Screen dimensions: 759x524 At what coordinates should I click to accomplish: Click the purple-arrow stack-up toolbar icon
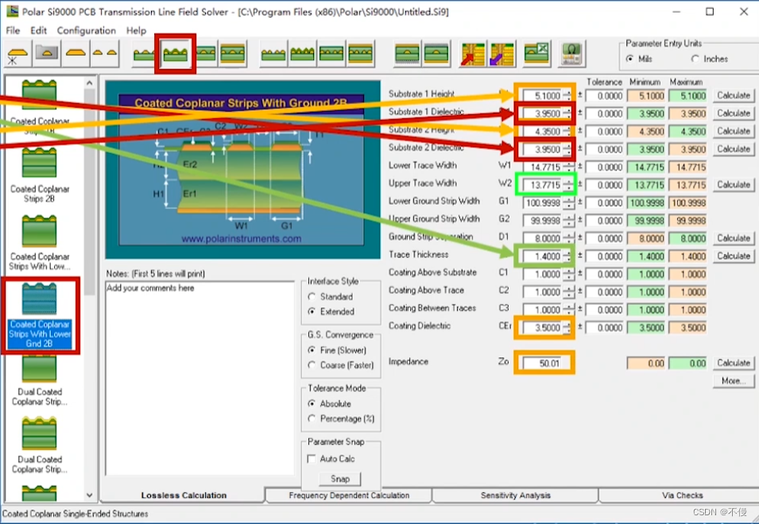(x=501, y=54)
